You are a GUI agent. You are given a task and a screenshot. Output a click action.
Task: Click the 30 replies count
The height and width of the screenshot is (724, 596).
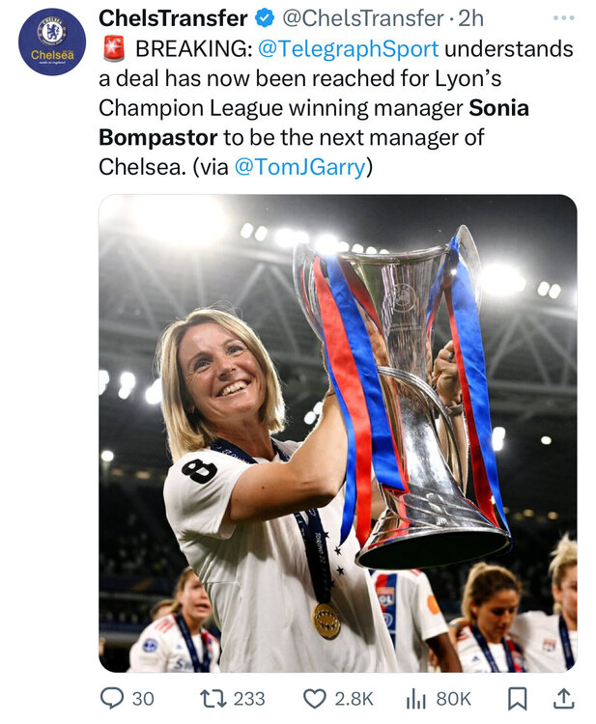click(x=143, y=699)
